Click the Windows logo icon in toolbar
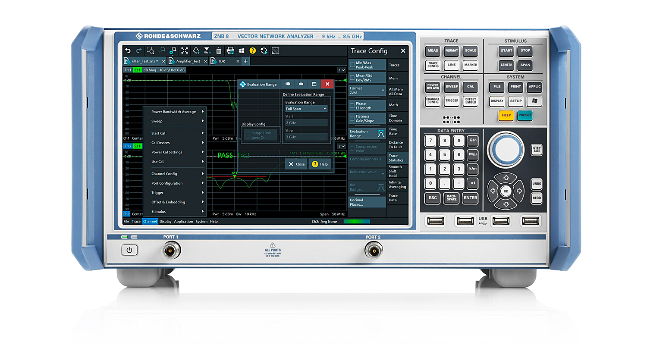Screen dimensions: 647x345 242,50
